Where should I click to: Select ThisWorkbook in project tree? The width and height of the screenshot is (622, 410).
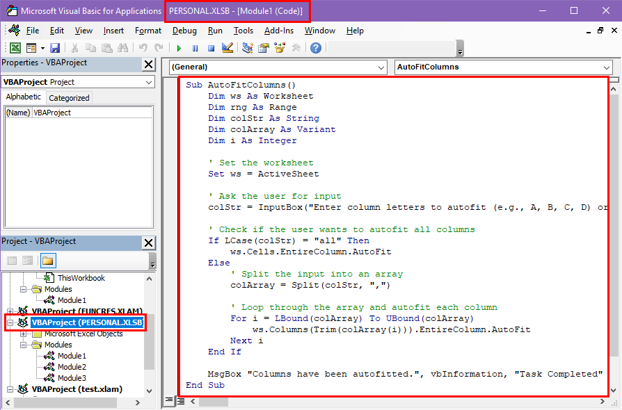coord(81,278)
